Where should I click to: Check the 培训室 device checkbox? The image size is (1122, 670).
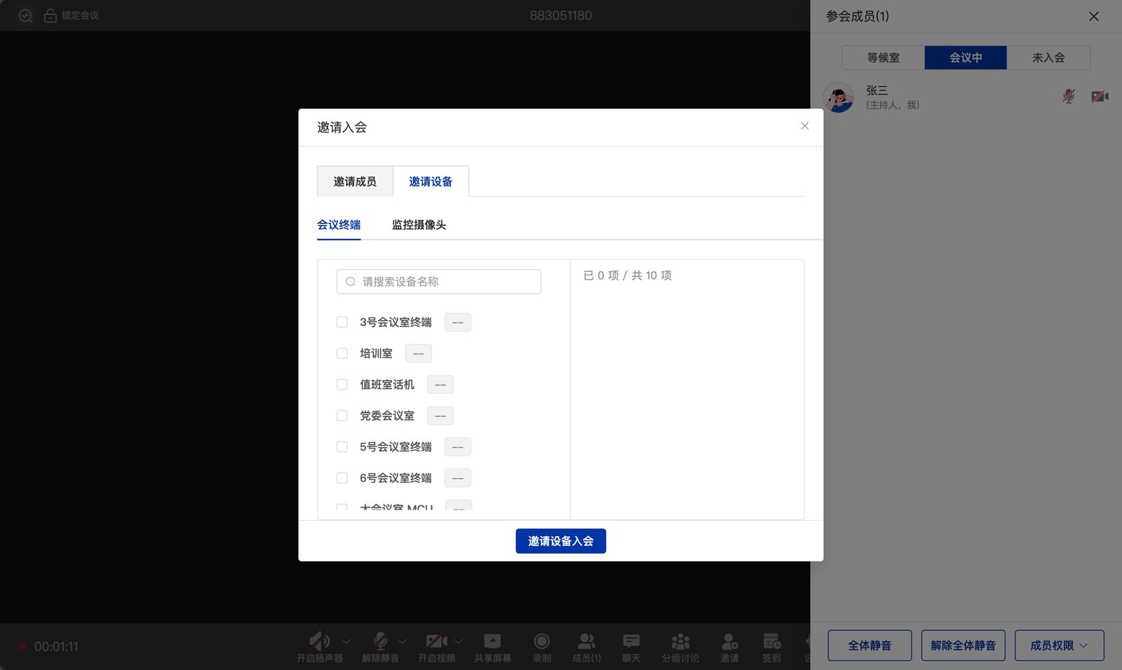click(342, 353)
